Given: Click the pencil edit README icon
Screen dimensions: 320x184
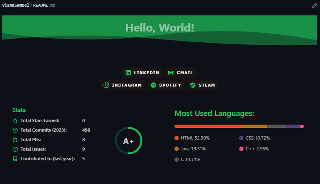Looking at the screenshot, I should coord(314,6).
